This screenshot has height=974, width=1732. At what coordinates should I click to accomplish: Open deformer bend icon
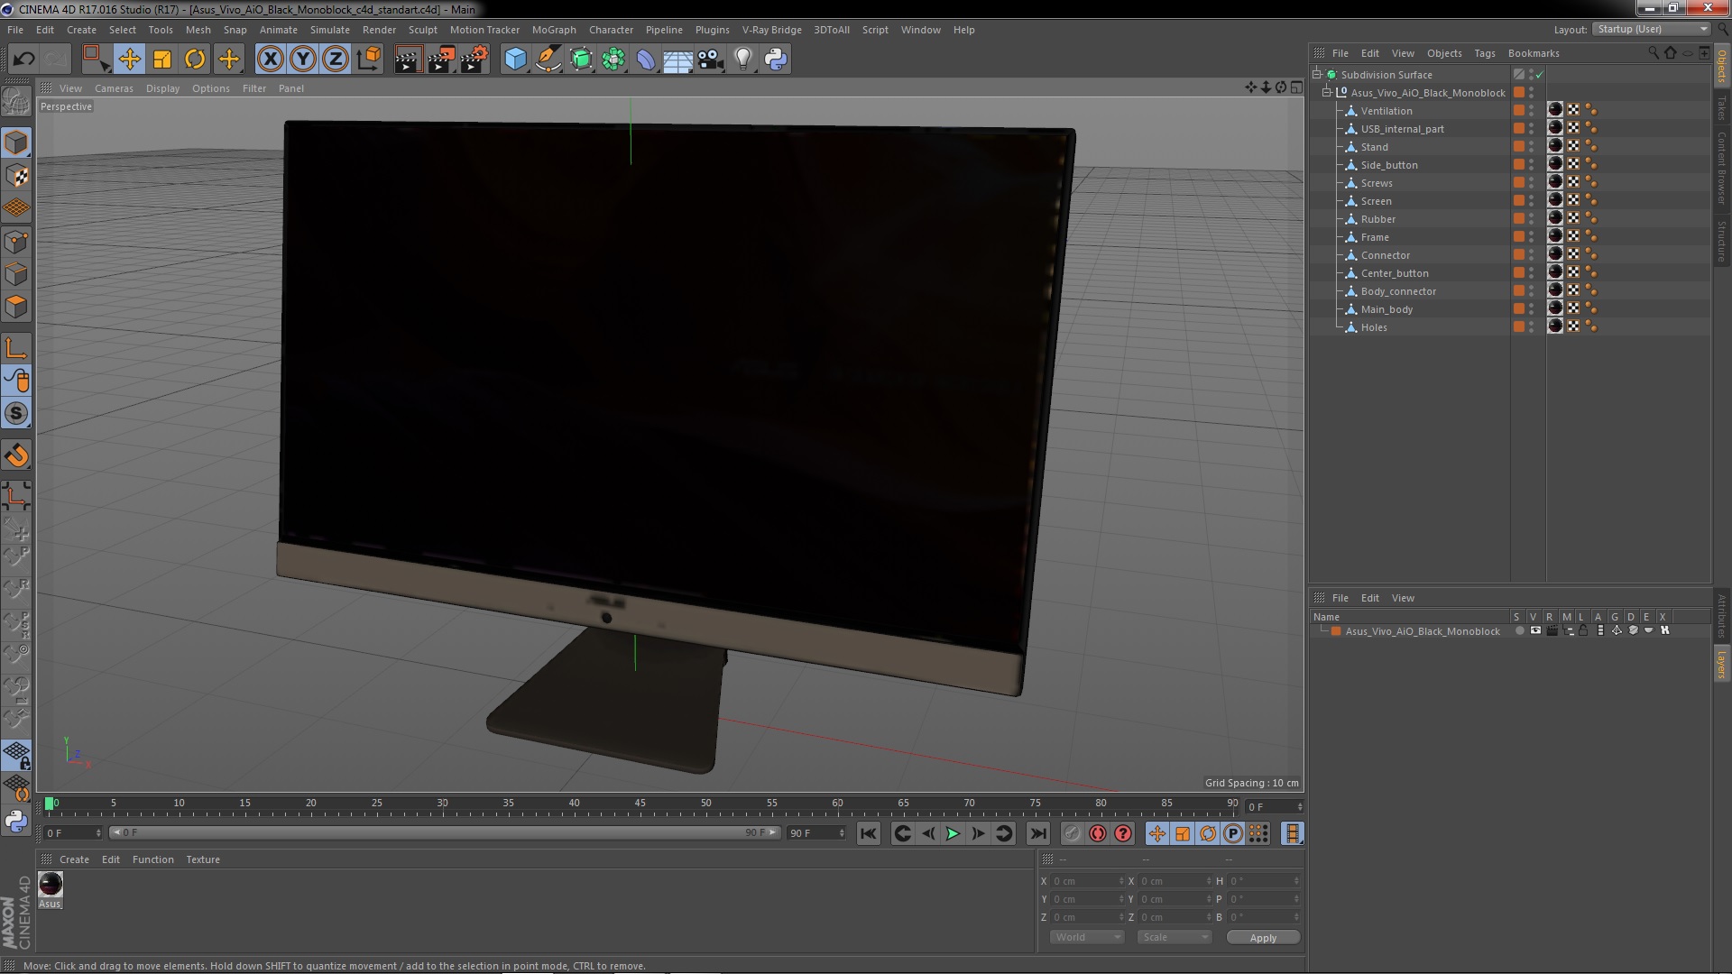[646, 60]
